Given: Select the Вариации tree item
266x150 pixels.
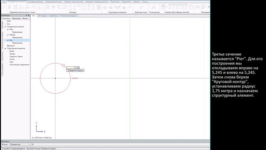Looking at the screenshot, I should pyautogui.click(x=11, y=46).
